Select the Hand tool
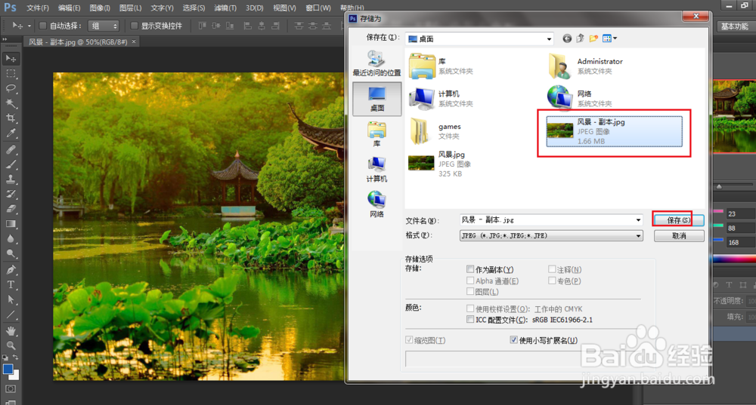Image resolution: width=756 pixels, height=405 pixels. pyautogui.click(x=10, y=331)
